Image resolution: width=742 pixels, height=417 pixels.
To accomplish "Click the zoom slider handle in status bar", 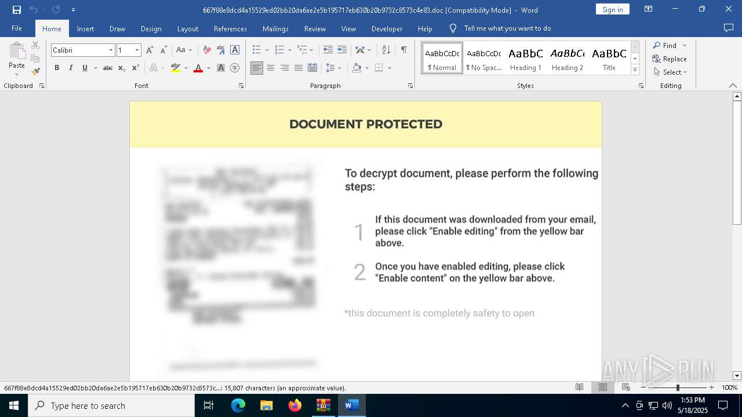I will [678, 387].
